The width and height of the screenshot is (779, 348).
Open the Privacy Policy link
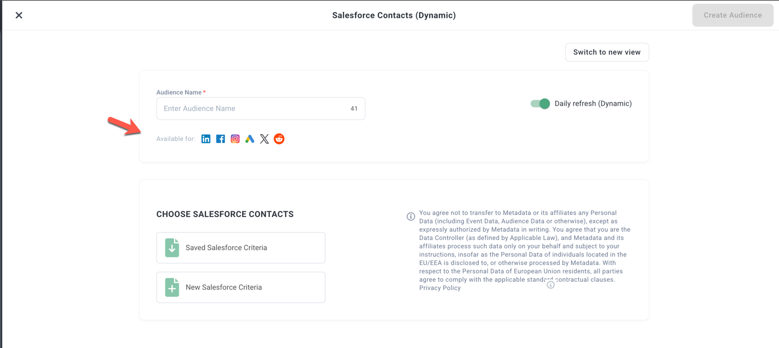(440, 288)
